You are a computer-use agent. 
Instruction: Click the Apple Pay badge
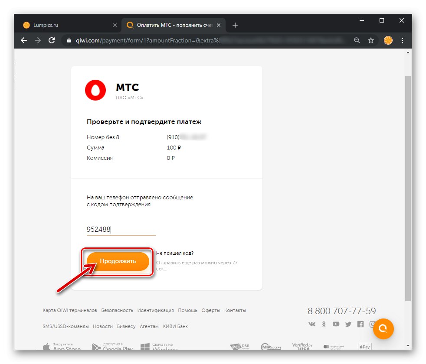tap(364, 347)
